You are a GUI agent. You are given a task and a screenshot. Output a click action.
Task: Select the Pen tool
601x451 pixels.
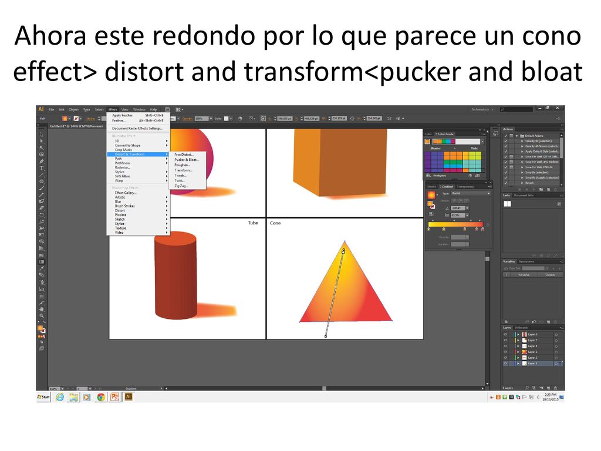click(42, 161)
